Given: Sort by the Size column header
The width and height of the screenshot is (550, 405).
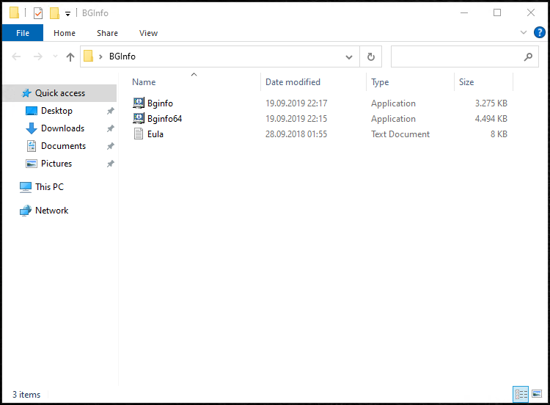Looking at the screenshot, I should pyautogui.click(x=466, y=82).
